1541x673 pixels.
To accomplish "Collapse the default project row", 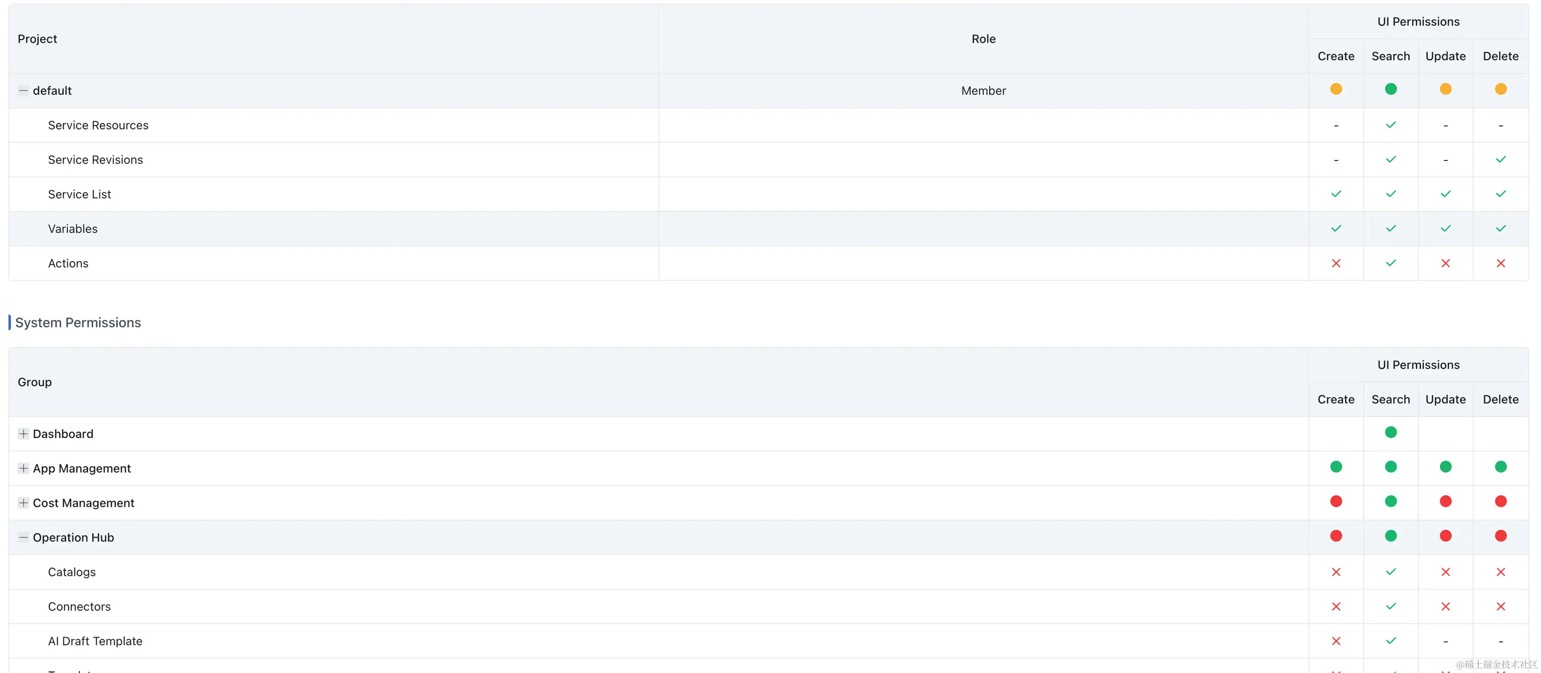I will (x=23, y=91).
